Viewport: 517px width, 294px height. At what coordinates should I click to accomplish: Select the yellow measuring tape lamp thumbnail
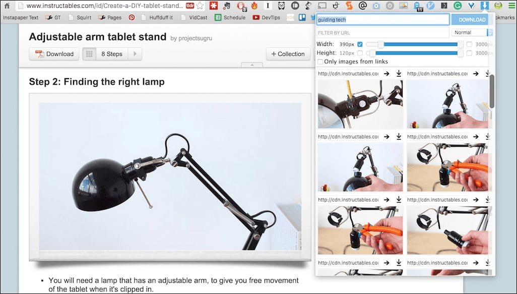[x=360, y=104]
